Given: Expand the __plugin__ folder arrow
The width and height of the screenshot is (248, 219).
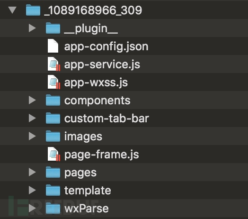Looking at the screenshot, I should point(32,28).
